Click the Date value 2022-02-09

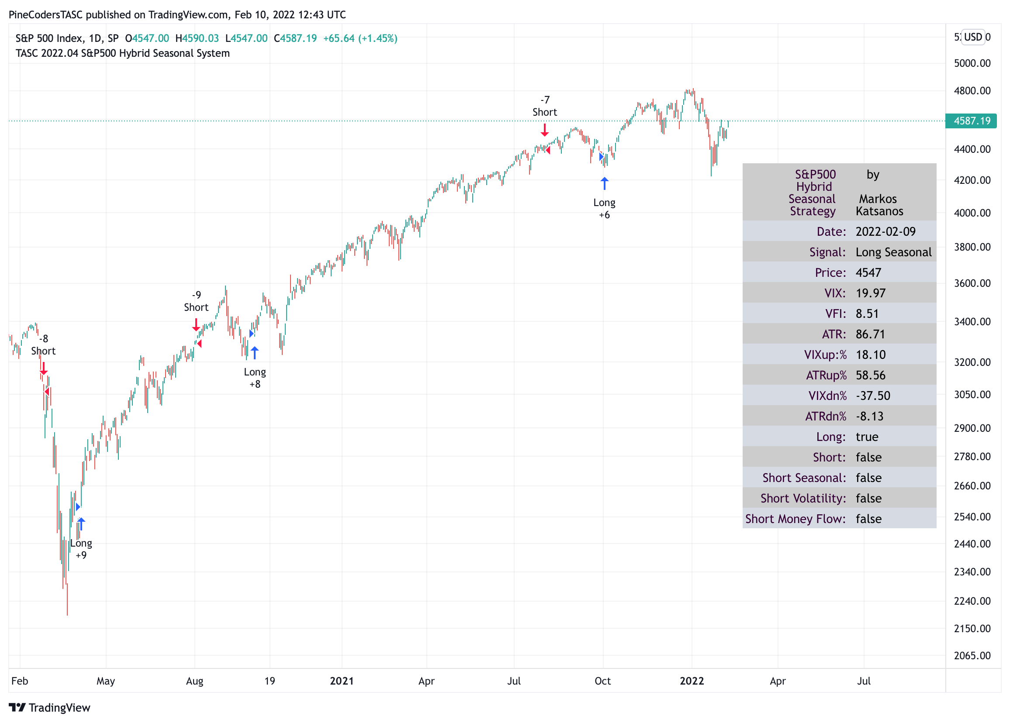point(885,232)
